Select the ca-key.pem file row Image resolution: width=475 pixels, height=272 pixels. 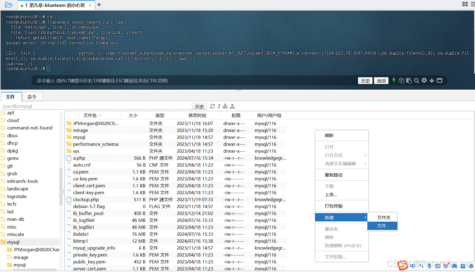[x=176, y=179]
